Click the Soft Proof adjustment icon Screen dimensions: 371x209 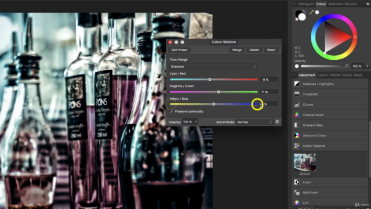pyautogui.click(x=297, y=193)
